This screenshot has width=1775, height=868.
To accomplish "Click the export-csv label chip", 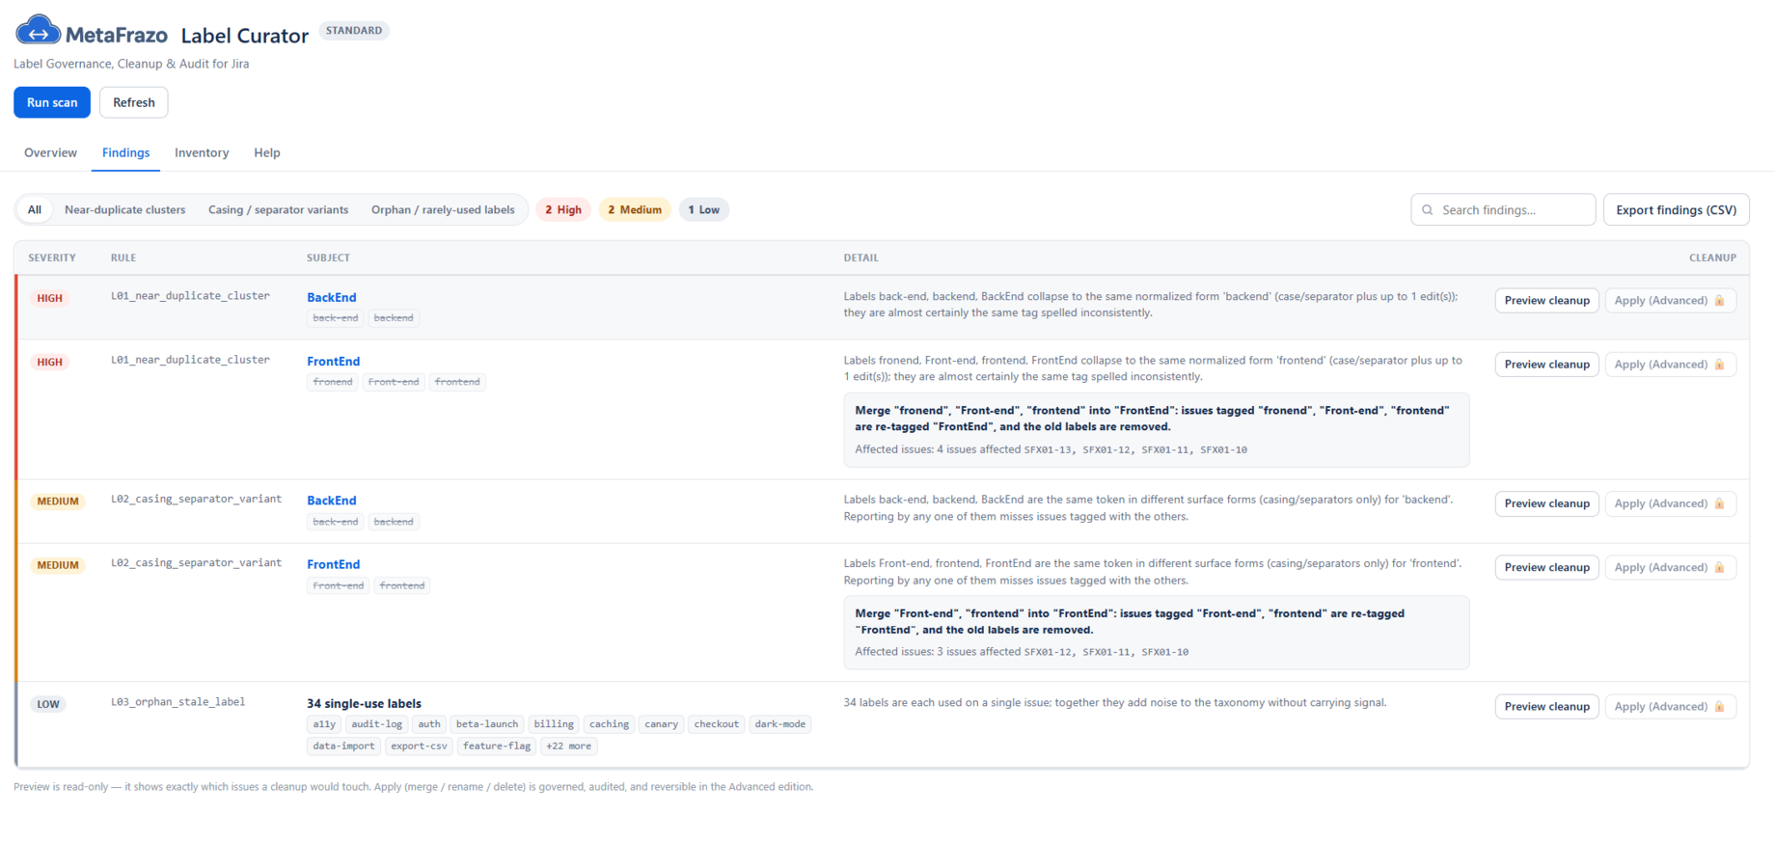I will [x=419, y=746].
